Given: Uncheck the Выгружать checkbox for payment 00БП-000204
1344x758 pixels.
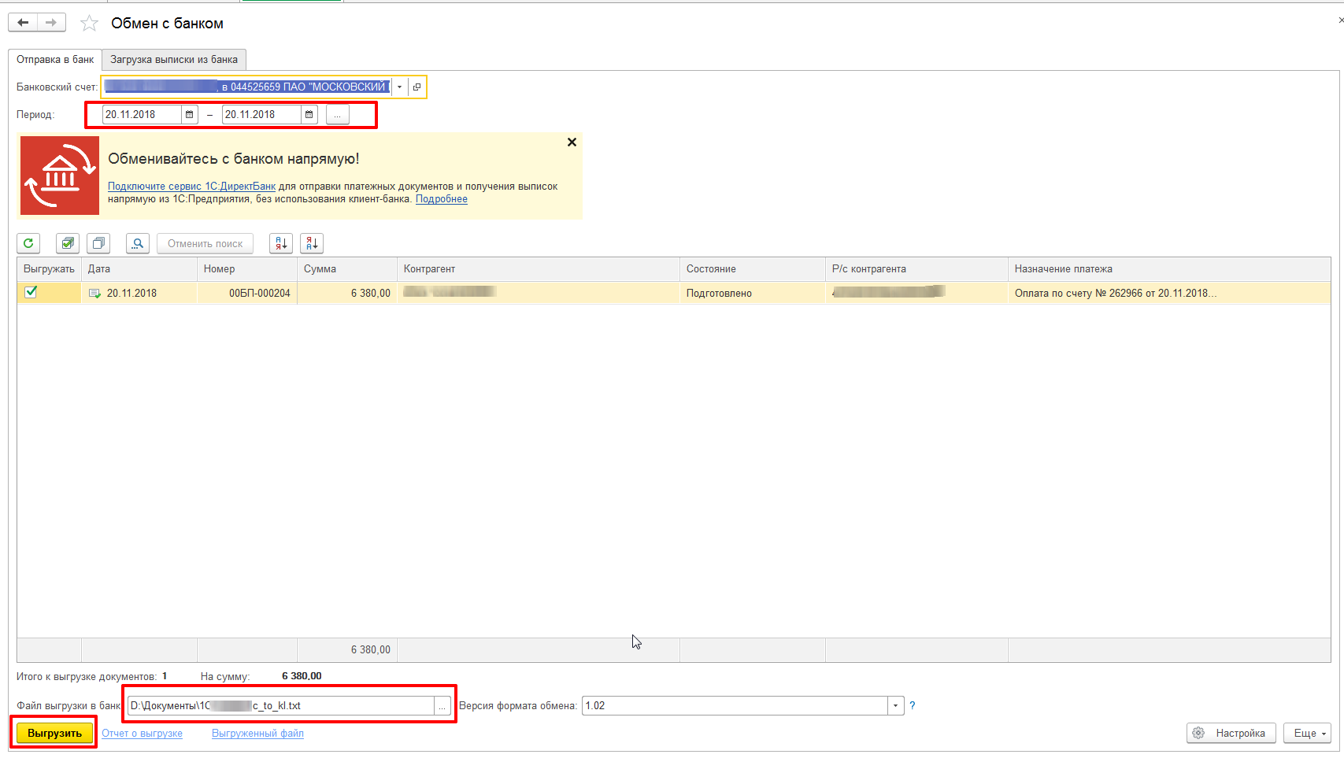Looking at the screenshot, I should tap(31, 292).
